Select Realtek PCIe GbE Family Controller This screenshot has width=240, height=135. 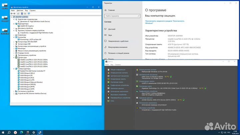pos(32,71)
